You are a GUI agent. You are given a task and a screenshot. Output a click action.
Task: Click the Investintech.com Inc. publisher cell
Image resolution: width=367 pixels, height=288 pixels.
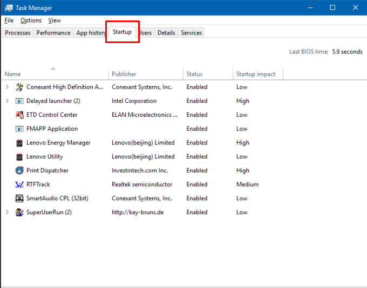(x=140, y=171)
